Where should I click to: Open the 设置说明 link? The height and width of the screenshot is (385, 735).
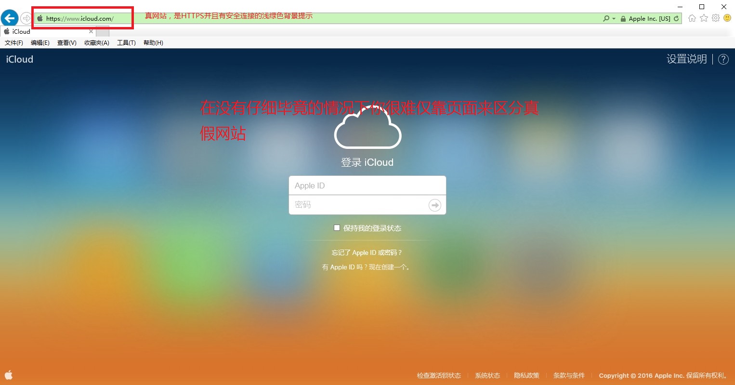tap(686, 59)
